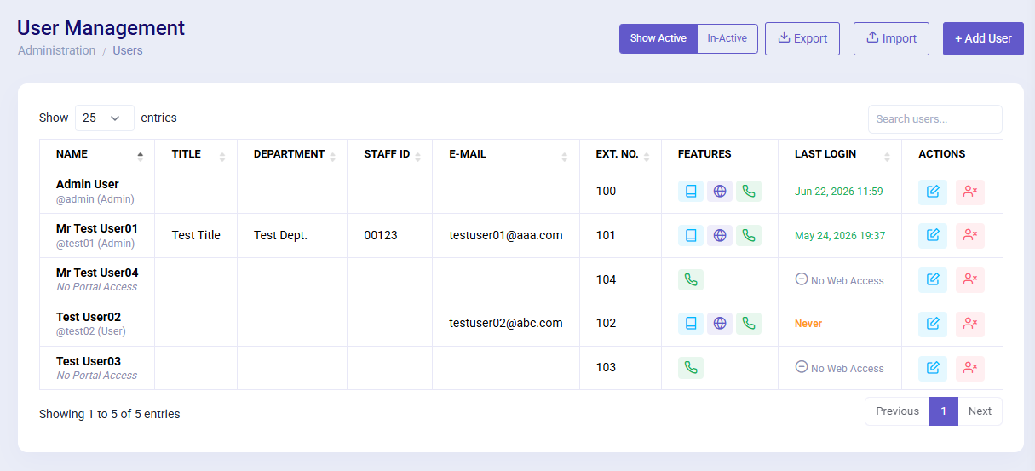1035x471 pixels.
Task: Edit Test User02 with the pencil icon
Action: point(933,324)
